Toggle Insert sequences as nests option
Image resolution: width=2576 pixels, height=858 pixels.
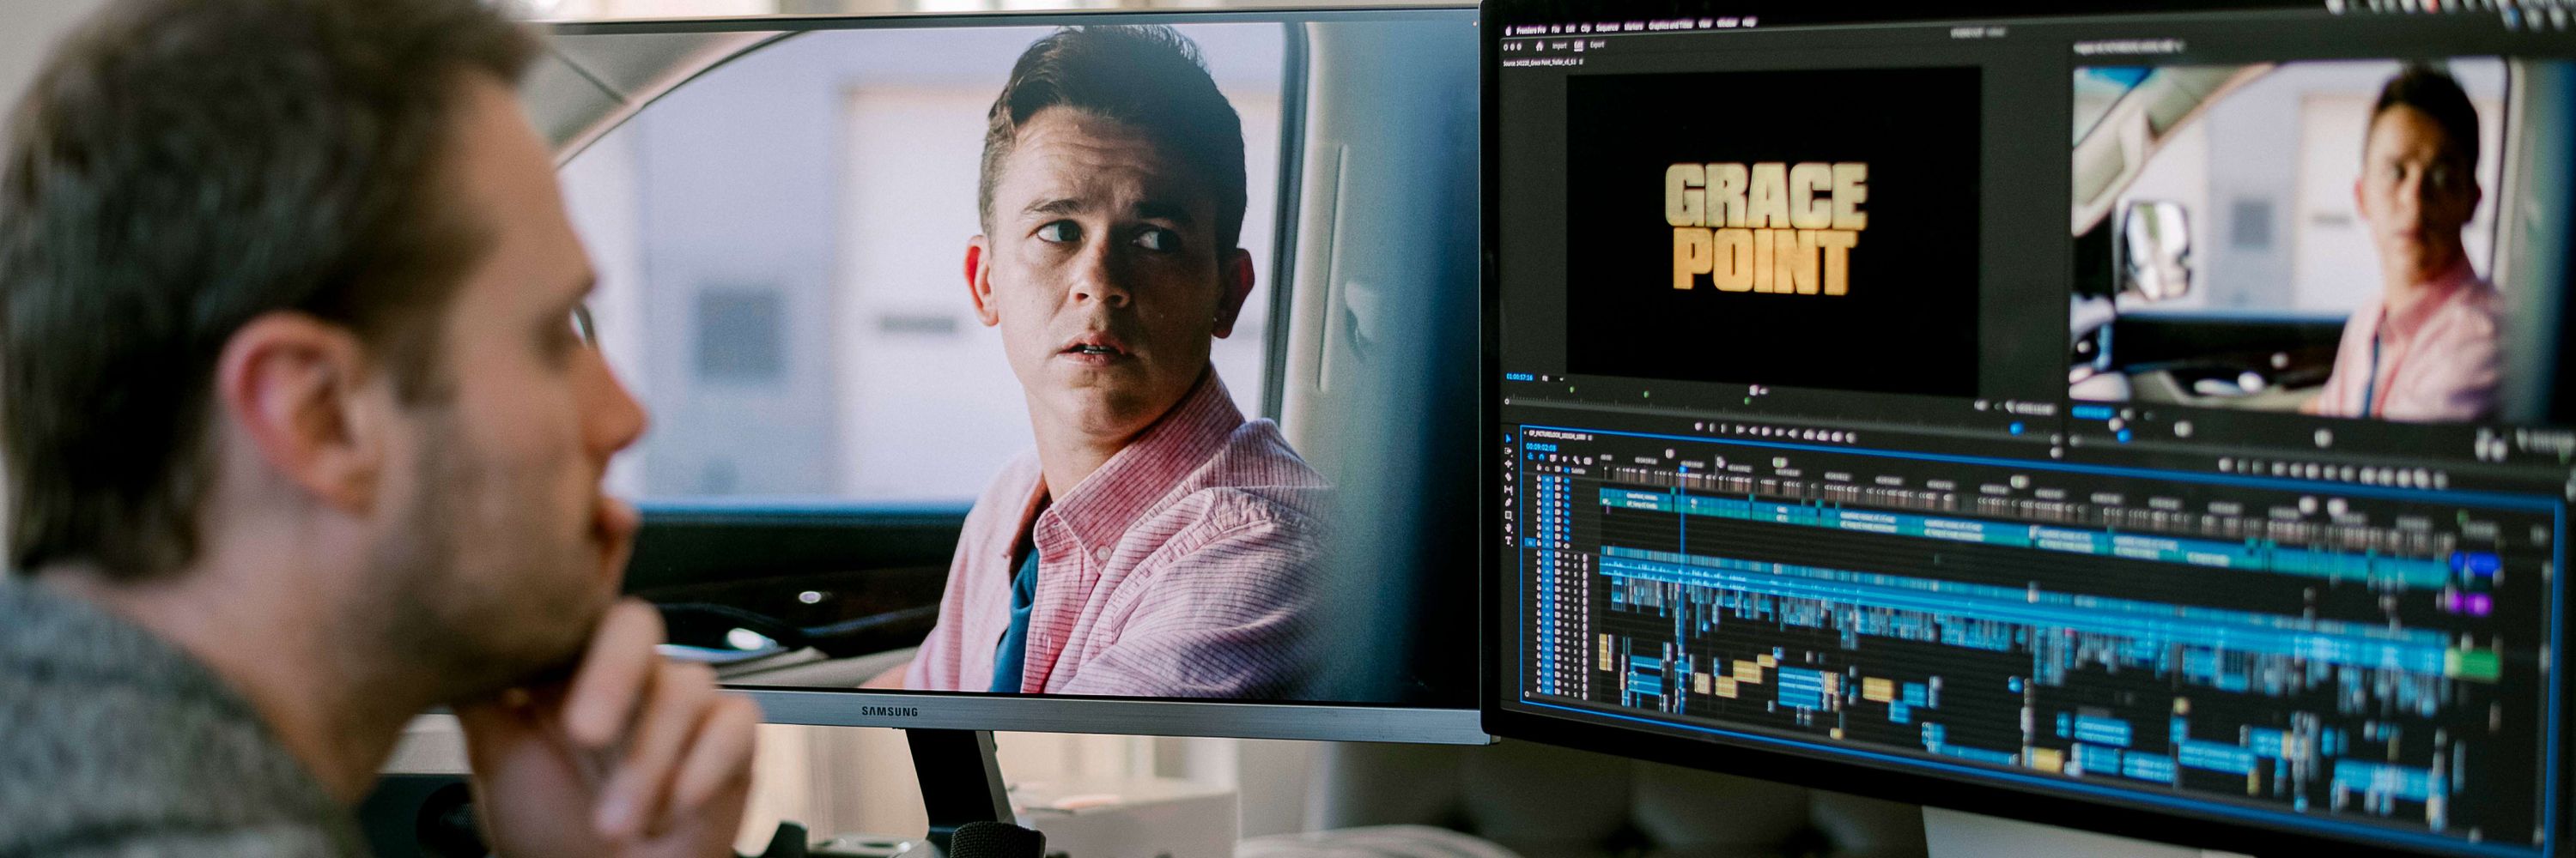[1530, 456]
